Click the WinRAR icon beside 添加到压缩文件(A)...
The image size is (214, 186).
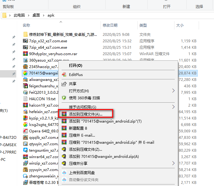click(64, 114)
